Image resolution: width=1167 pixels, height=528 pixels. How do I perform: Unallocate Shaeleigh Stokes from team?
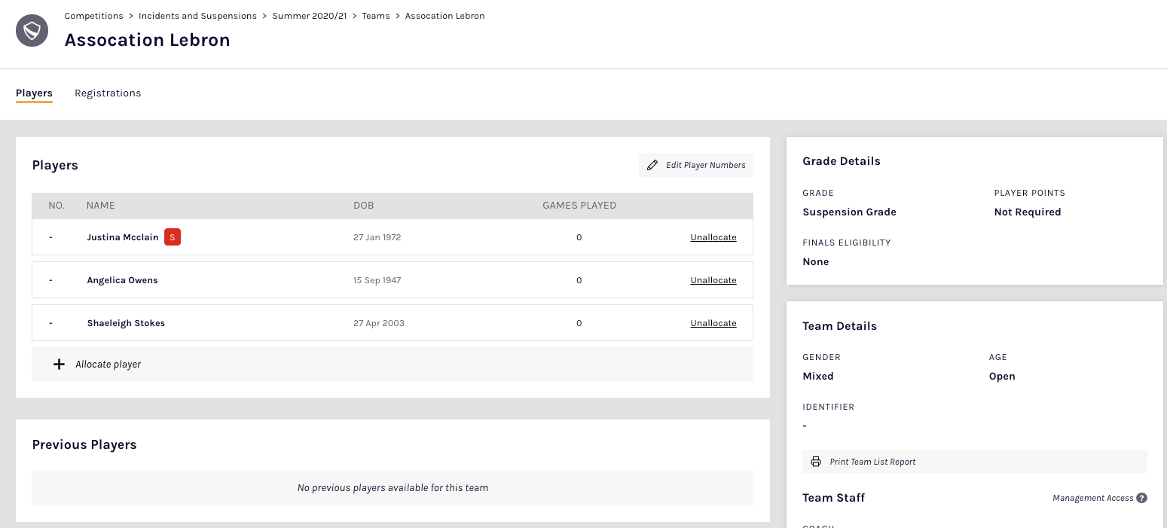(713, 323)
